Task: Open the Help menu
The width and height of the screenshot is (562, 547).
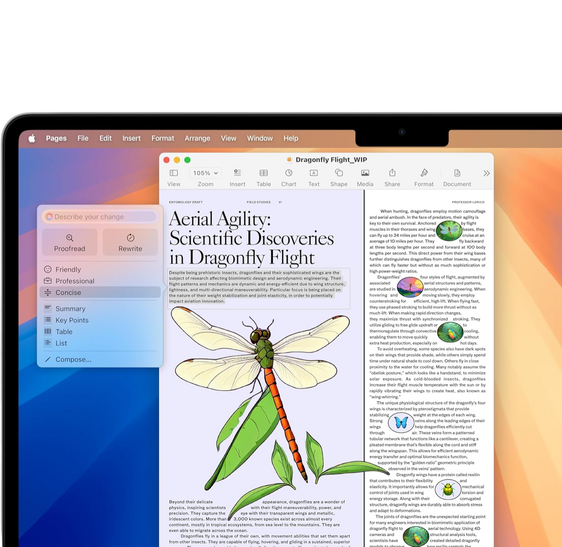Action: pyautogui.click(x=291, y=138)
